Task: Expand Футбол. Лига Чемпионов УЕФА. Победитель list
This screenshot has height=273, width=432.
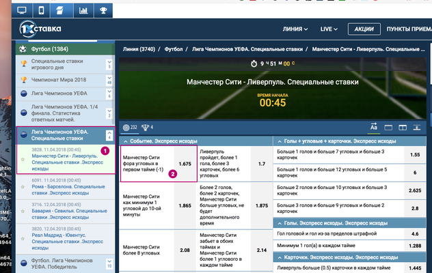Action: point(109,263)
